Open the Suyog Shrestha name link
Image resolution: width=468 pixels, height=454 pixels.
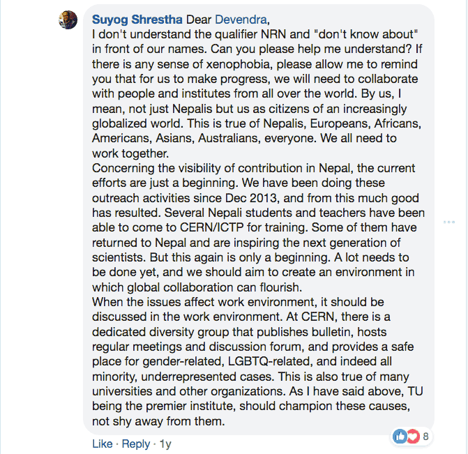point(137,20)
